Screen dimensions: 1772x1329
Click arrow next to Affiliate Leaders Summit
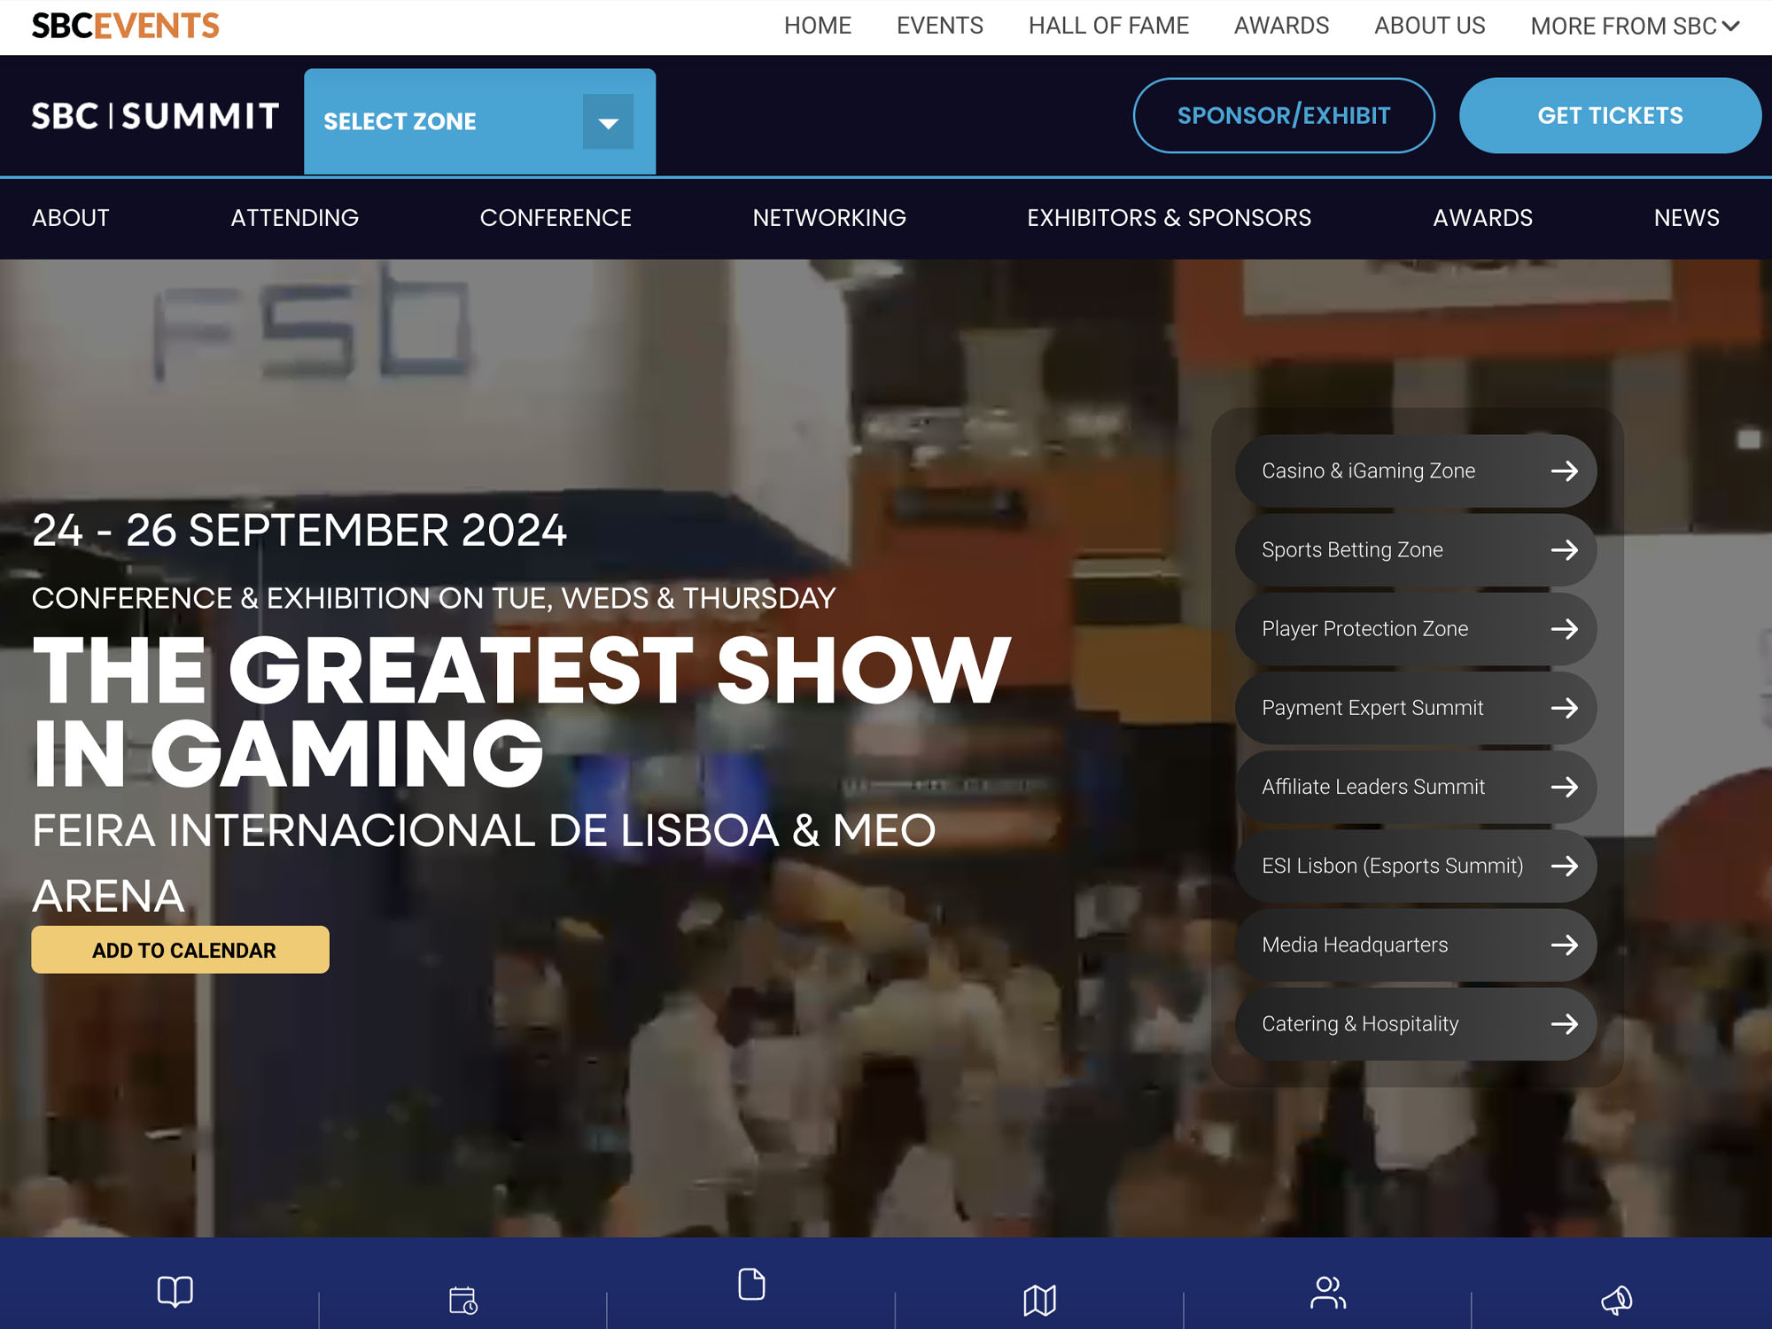(1565, 786)
